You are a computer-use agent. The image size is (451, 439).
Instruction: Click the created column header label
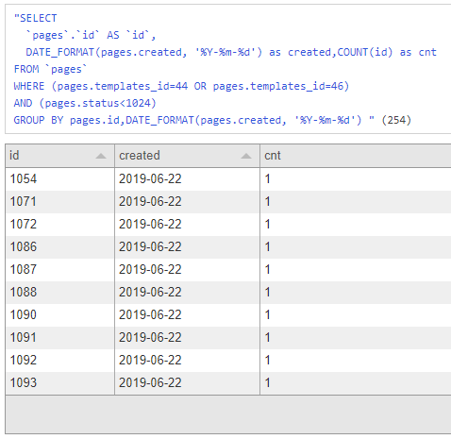pos(140,156)
